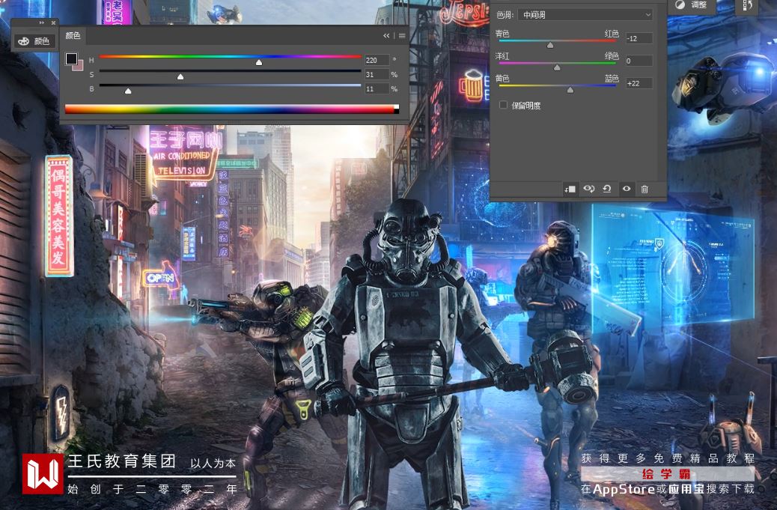
Task: Delete the adjustment layer via trash icon
Action: click(645, 189)
